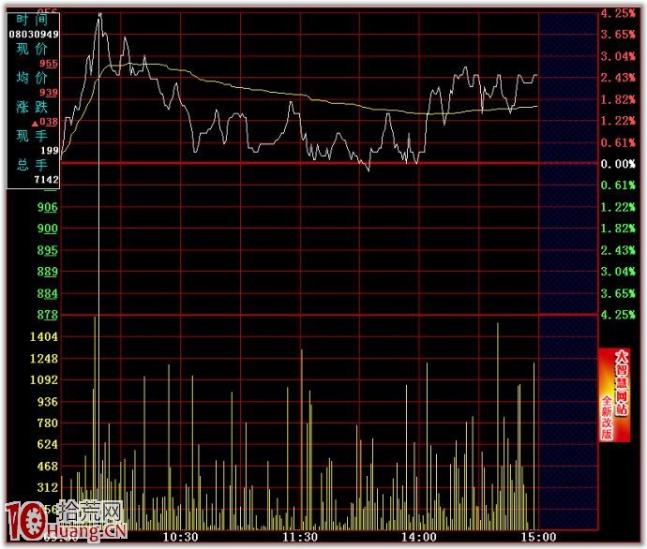Click the red 3.04% gain label
Image resolution: width=647 pixels, height=549 pixels.
tap(618, 56)
